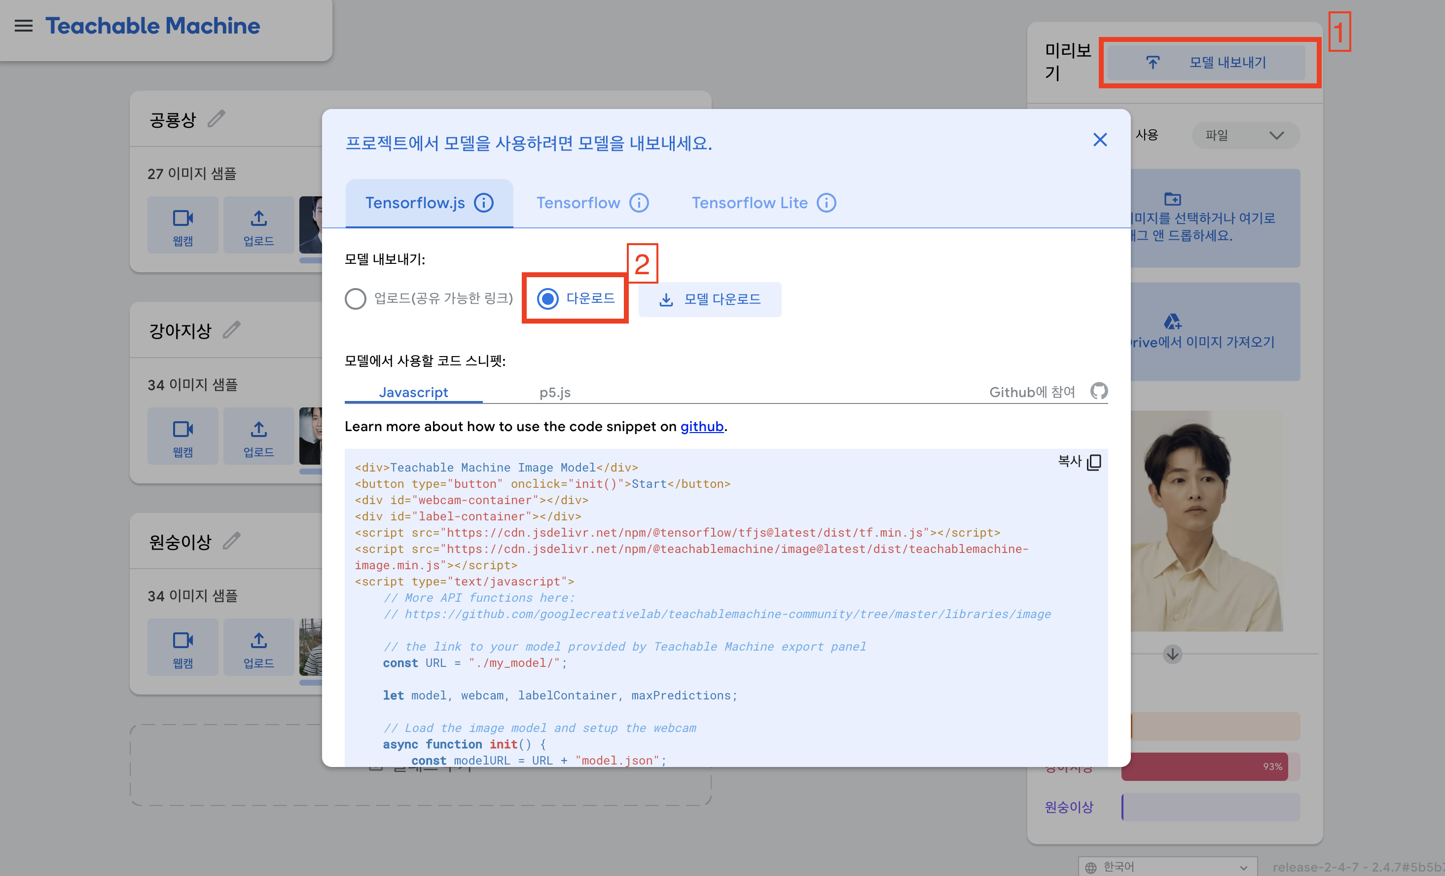Screen dimensions: 1445x876
Task: Click the GitHub logo icon next to Github에 참여
Action: pos(1099,391)
